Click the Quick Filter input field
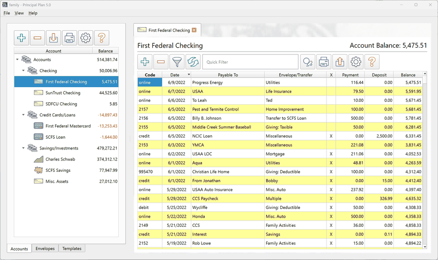Image resolution: width=438 pixels, height=260 pixels. [x=250, y=62]
